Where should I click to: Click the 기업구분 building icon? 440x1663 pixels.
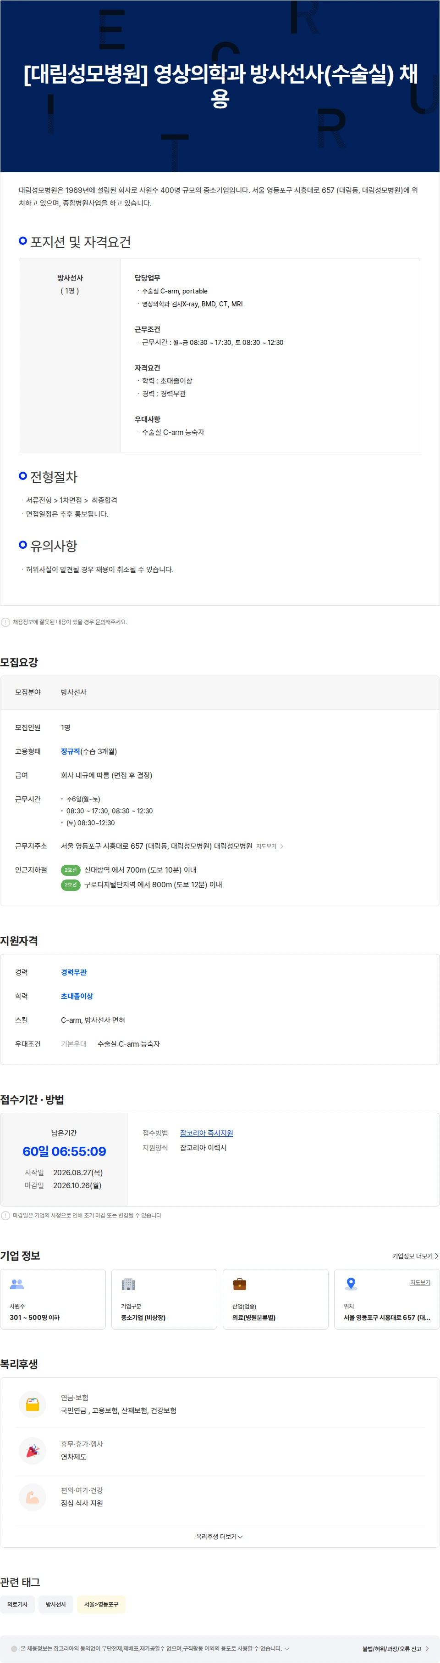[128, 1284]
